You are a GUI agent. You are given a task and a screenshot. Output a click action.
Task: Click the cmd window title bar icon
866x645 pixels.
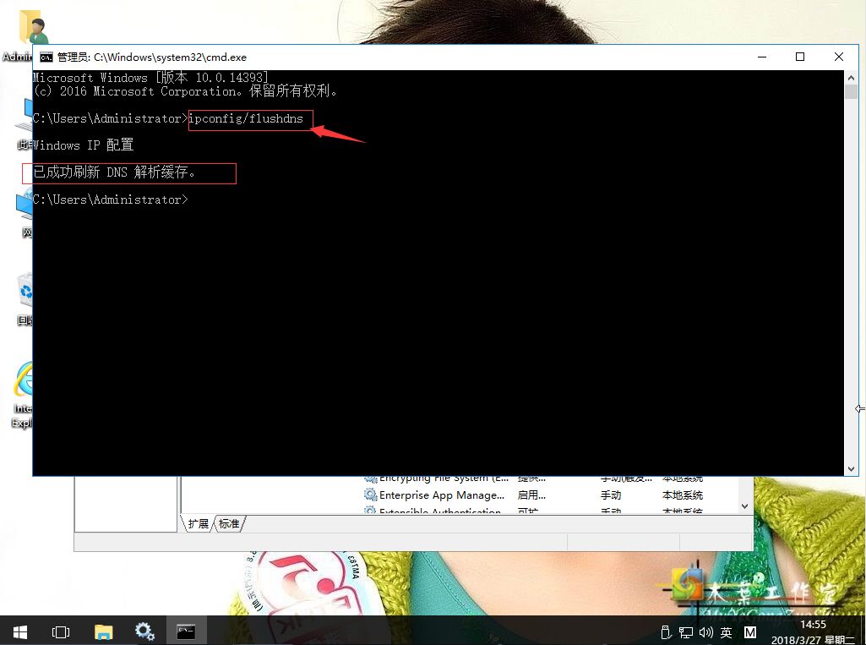(46, 57)
